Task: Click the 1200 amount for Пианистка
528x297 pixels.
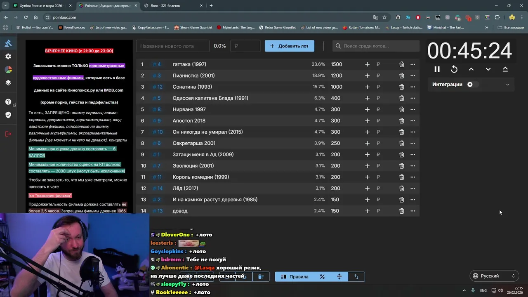Action: 337,75
